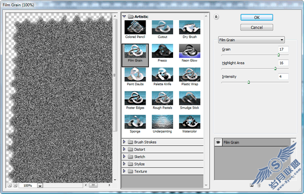Zoom in the preview with plus button

(x=15, y=185)
